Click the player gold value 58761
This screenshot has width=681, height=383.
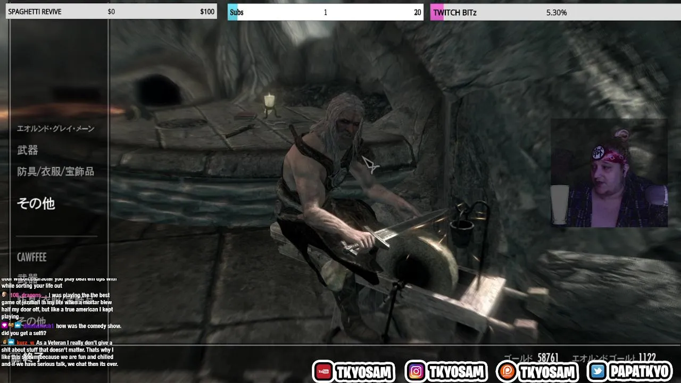548,358
